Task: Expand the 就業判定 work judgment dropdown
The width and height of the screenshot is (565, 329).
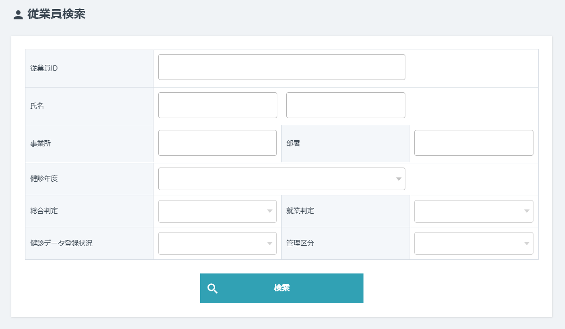Action: click(473, 211)
